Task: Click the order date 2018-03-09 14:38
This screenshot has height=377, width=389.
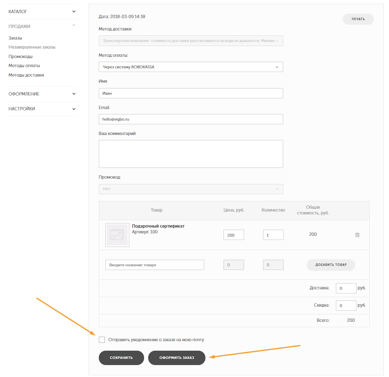Action: click(128, 16)
